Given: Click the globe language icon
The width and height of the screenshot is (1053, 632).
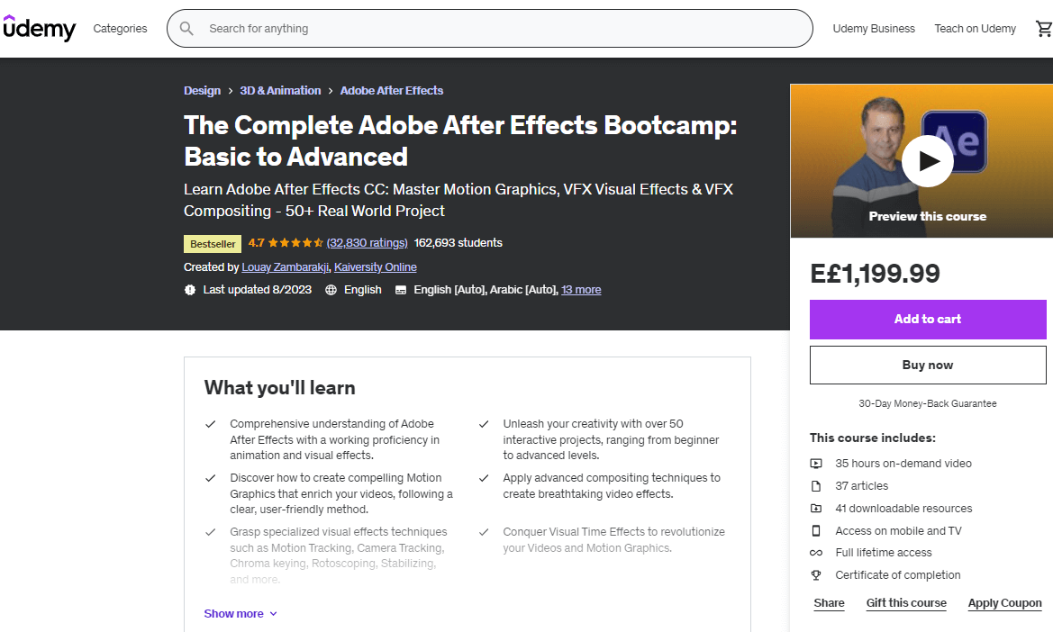Looking at the screenshot, I should tap(331, 290).
